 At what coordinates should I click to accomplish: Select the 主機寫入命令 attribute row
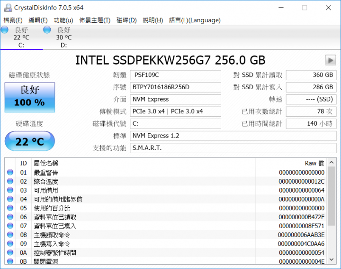coord(166,244)
